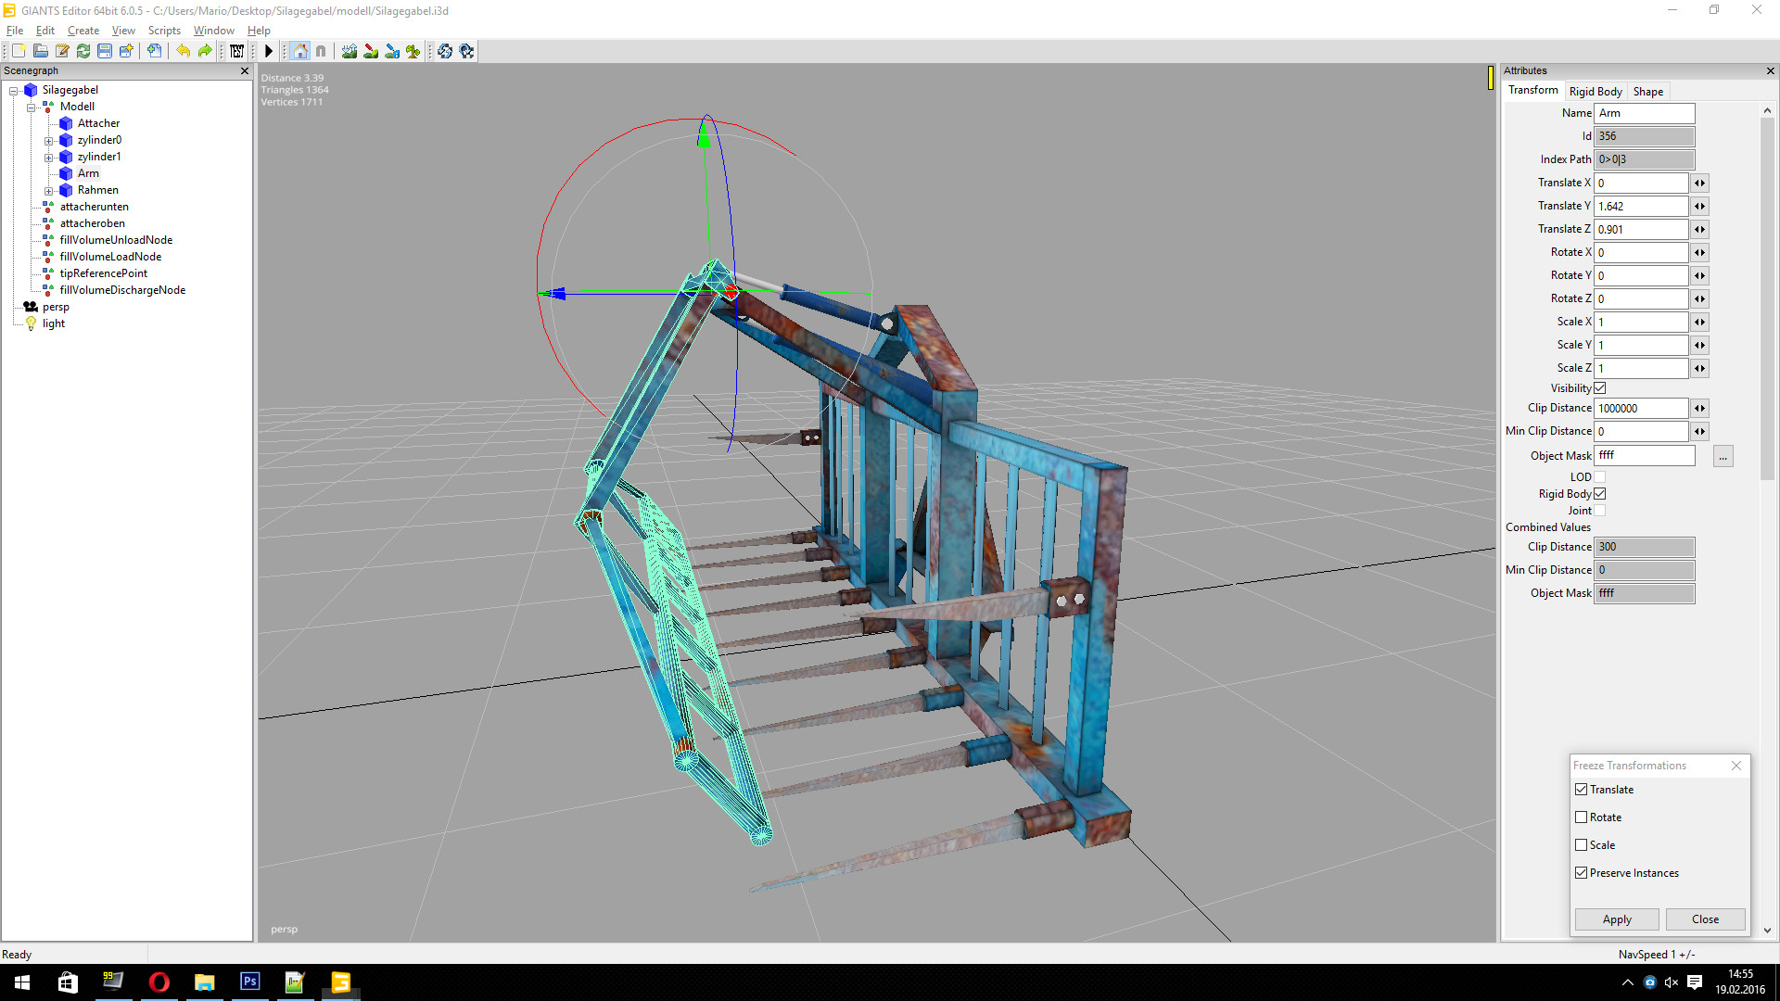
Task: Switch to the Shape tab
Action: point(1647,92)
